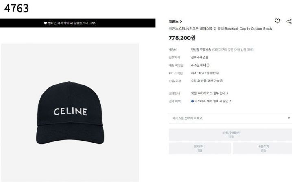Open the 셀린느 brand page link

point(175,21)
